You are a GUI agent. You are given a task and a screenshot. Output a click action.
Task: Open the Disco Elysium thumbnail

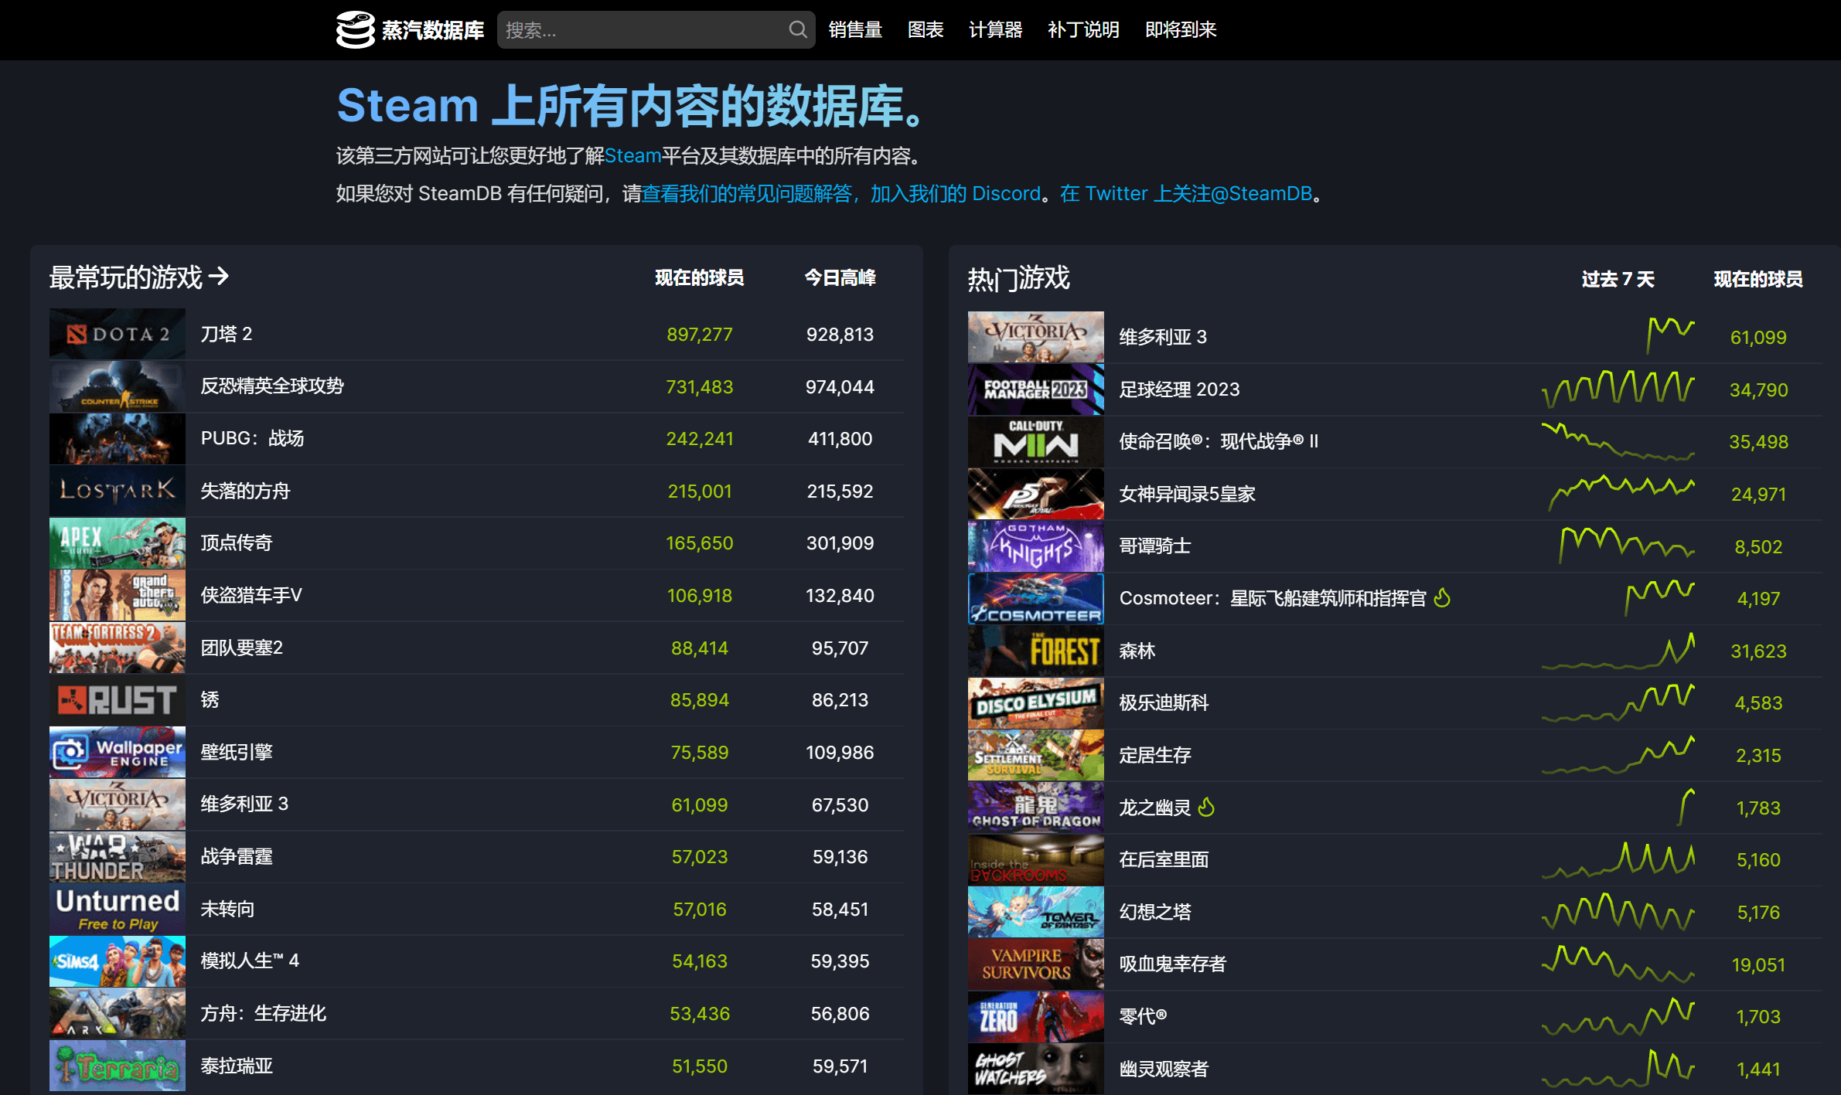point(1036,703)
